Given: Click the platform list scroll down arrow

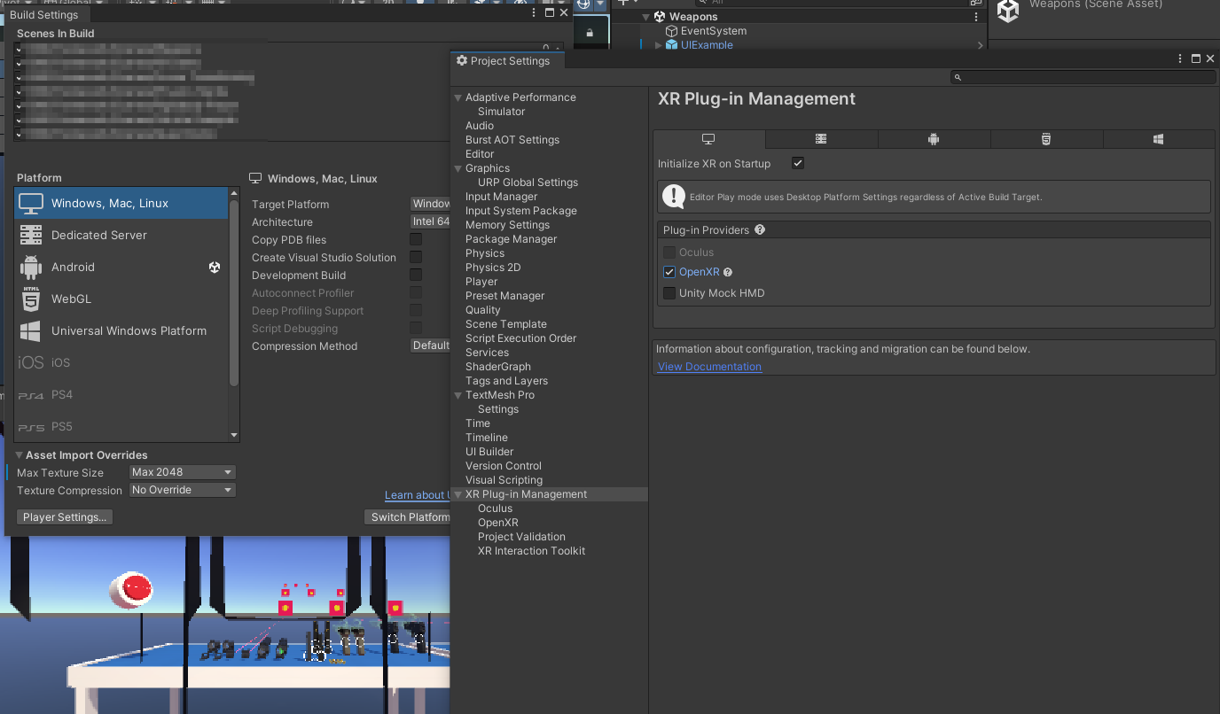Looking at the screenshot, I should (234, 436).
